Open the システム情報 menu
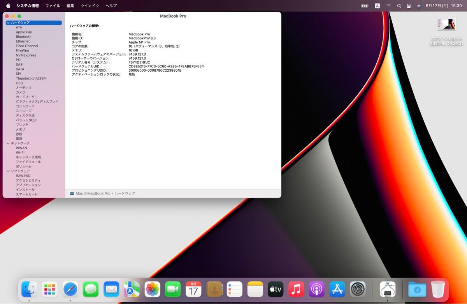 (x=28, y=6)
